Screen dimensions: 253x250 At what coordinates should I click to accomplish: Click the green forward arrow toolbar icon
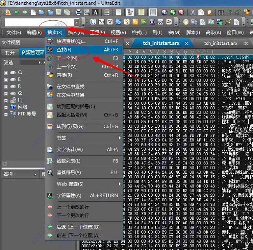click(x=25, y=12)
